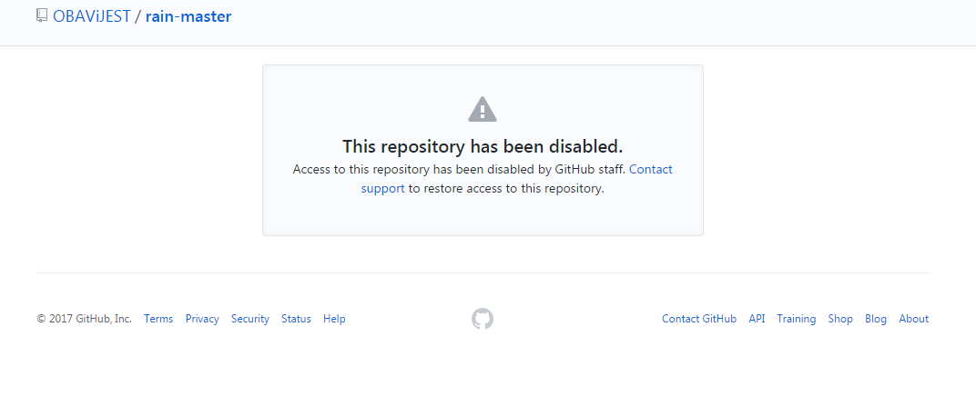
Task: Click Contact GitHub in the footer
Action: point(699,319)
